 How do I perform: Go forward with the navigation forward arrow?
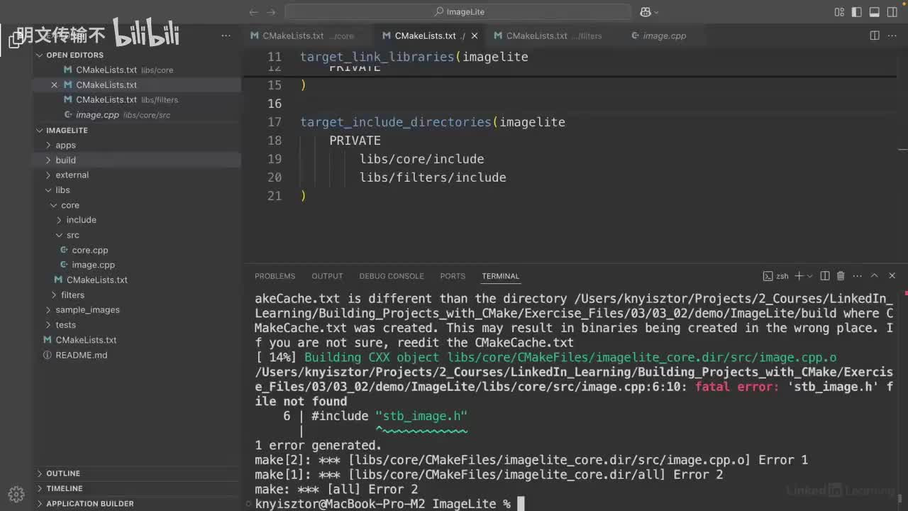(x=272, y=12)
